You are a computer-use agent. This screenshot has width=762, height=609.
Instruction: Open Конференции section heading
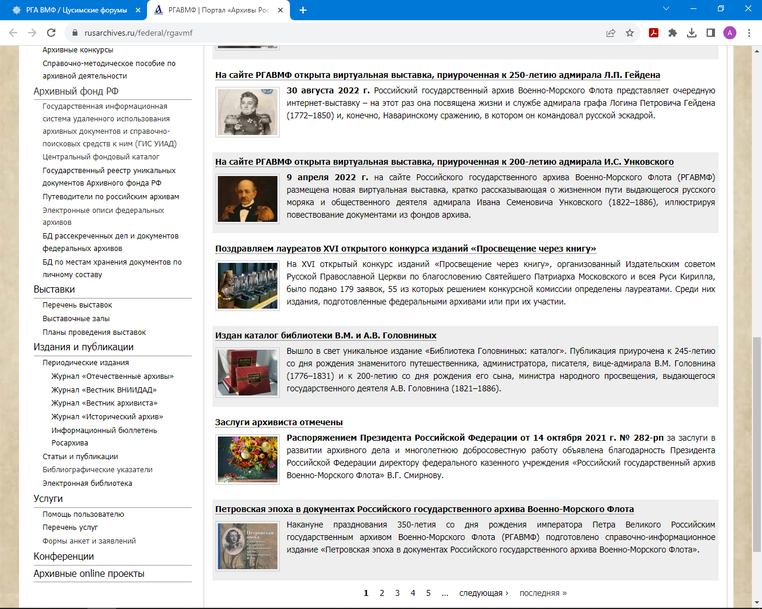64,556
